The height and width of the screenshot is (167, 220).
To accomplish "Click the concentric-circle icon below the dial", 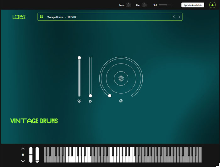I will pyautogui.click(x=121, y=101).
